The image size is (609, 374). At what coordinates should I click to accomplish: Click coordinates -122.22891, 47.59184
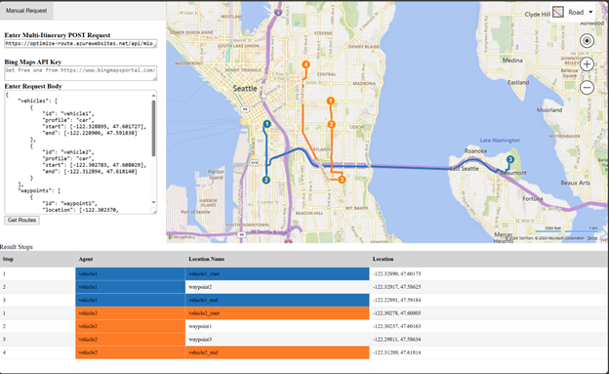396,300
